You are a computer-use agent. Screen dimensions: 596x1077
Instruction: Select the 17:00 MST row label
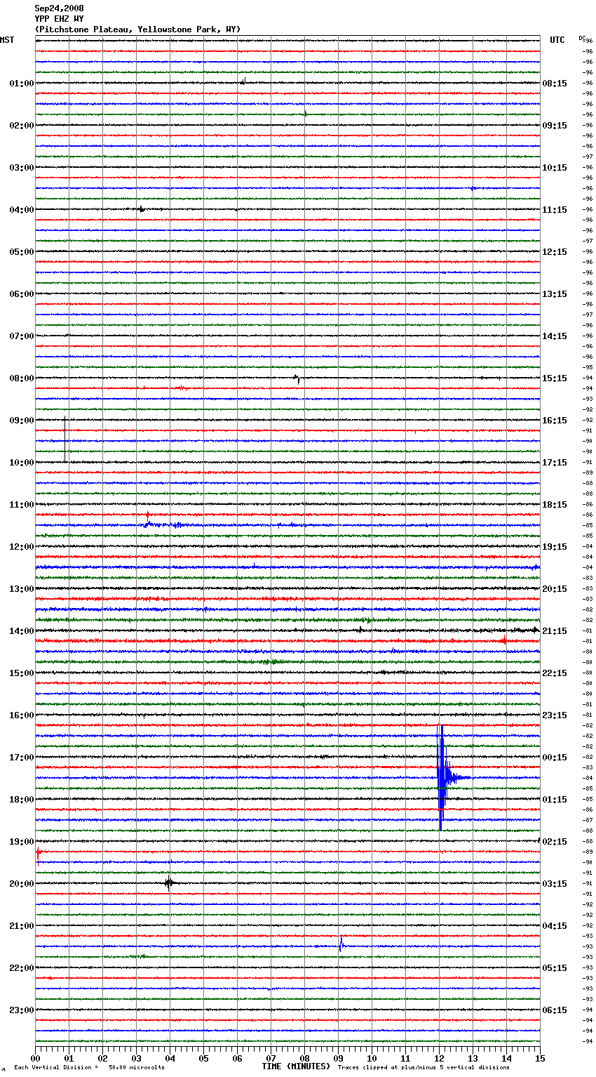21,758
